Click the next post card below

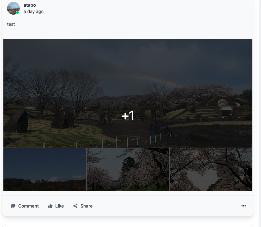pyautogui.click(x=128, y=225)
